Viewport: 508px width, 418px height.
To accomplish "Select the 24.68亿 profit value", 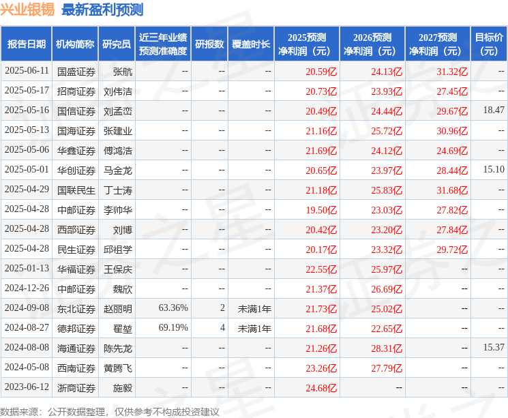I will 321,388.
